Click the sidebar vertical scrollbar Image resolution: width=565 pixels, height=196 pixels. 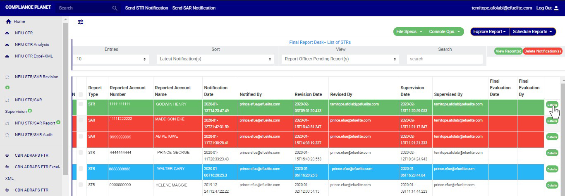coord(65,95)
